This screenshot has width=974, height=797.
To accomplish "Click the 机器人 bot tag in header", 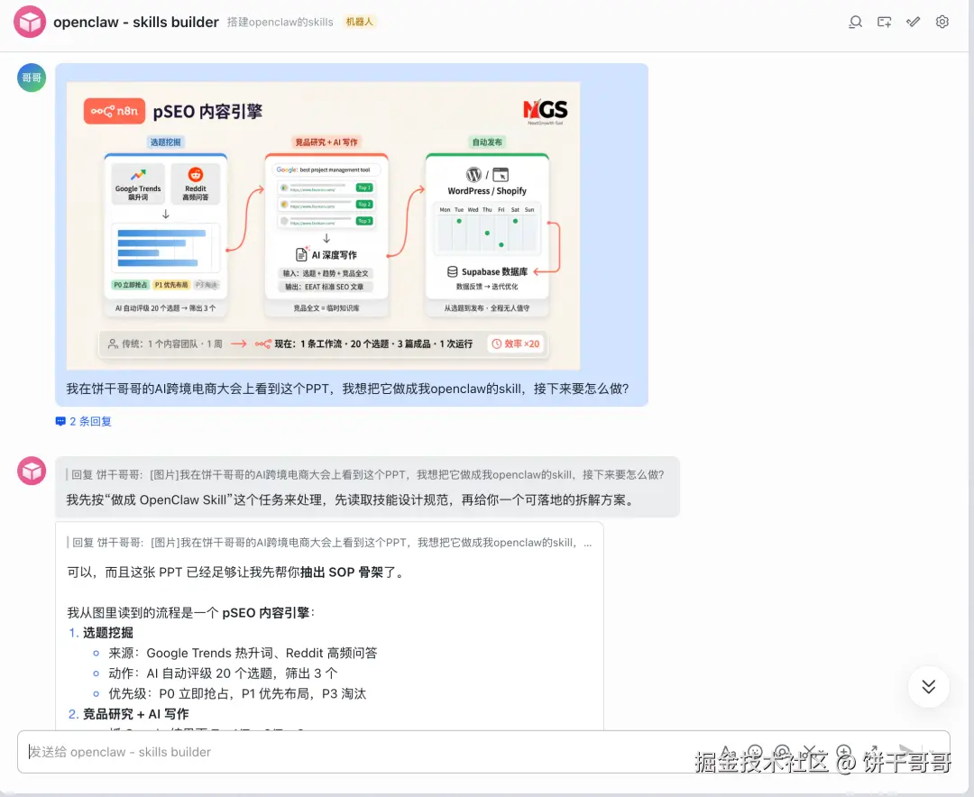I will (x=360, y=22).
